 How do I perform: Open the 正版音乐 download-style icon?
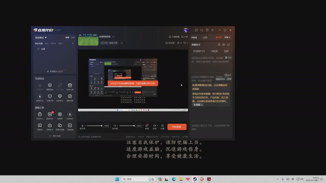(70, 114)
